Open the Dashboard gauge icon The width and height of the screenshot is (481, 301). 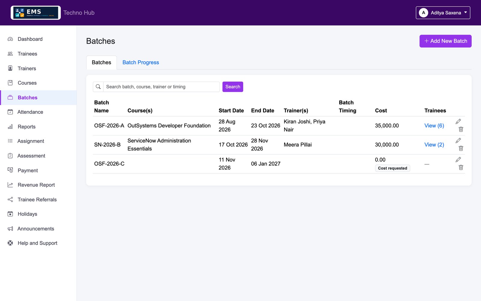10,39
